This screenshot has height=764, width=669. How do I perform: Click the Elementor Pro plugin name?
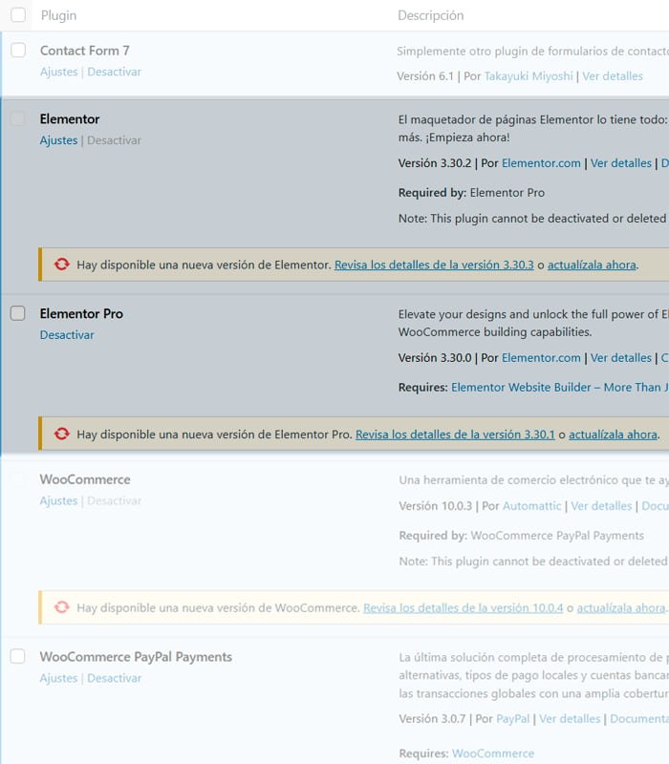[81, 313]
